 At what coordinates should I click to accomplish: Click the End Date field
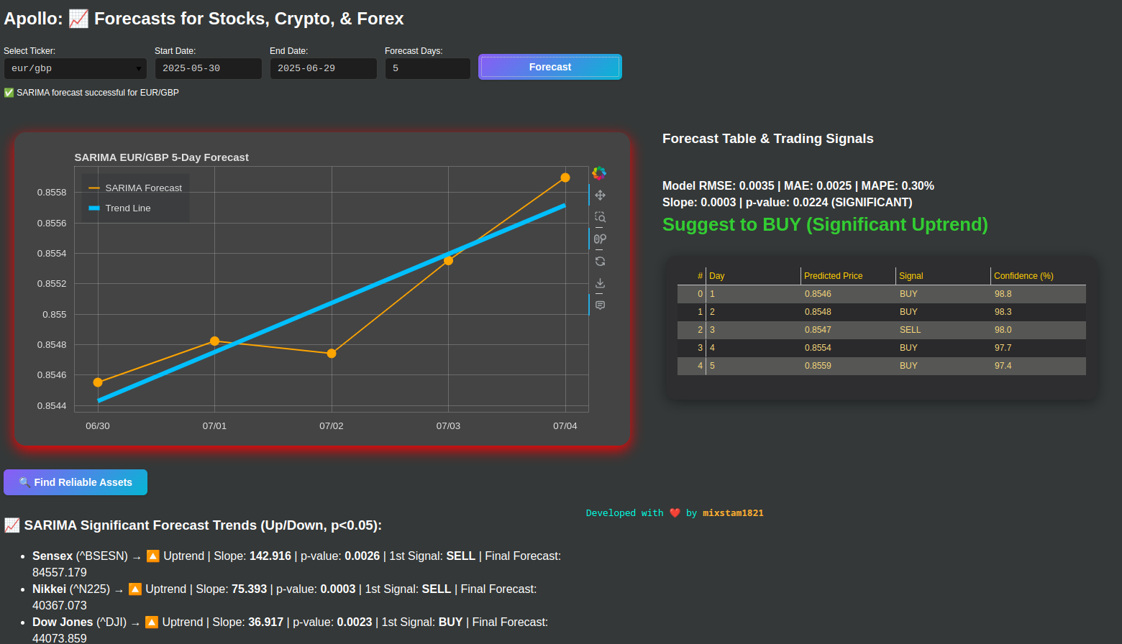323,68
